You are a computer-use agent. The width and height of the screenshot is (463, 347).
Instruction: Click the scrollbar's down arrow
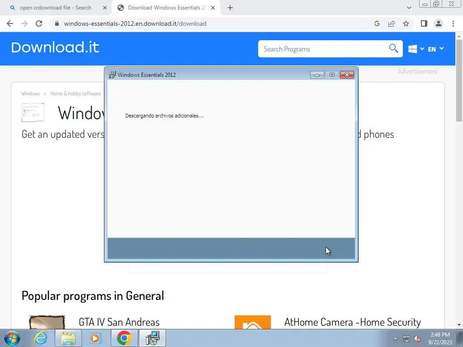tap(459, 325)
